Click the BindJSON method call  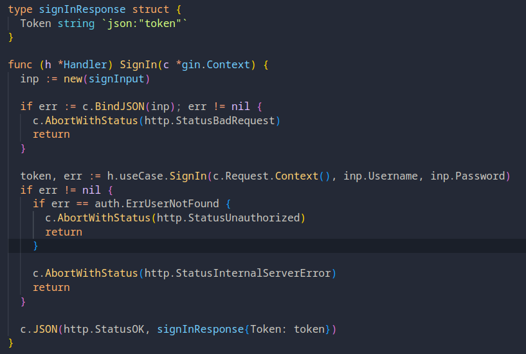[x=120, y=106]
